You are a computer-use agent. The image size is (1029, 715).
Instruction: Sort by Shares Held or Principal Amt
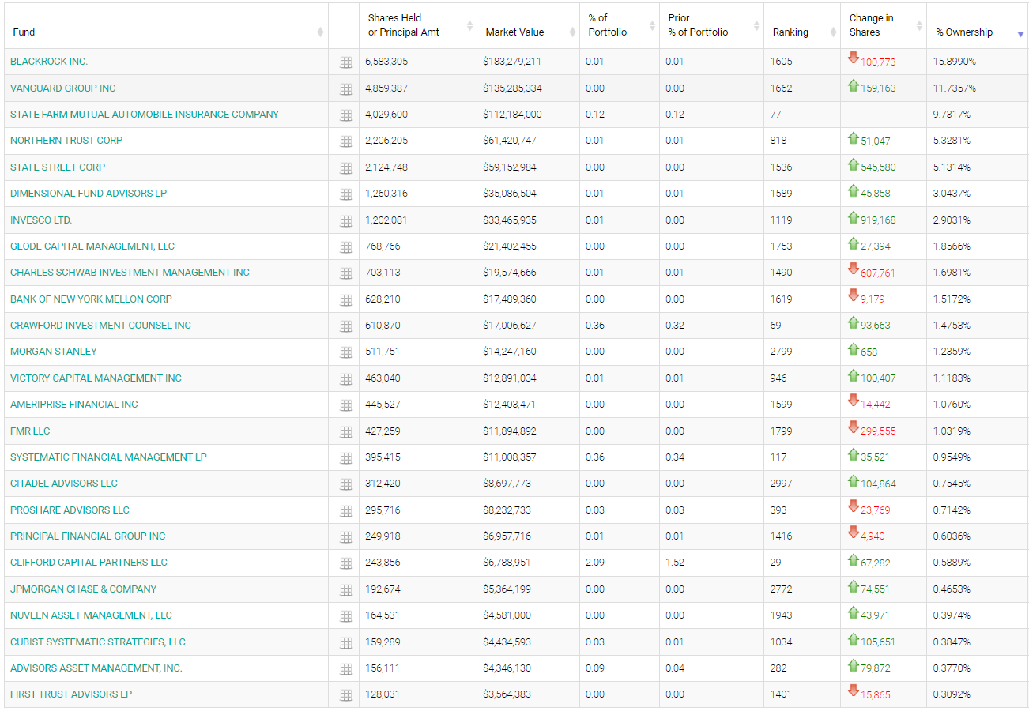pyautogui.click(x=418, y=26)
